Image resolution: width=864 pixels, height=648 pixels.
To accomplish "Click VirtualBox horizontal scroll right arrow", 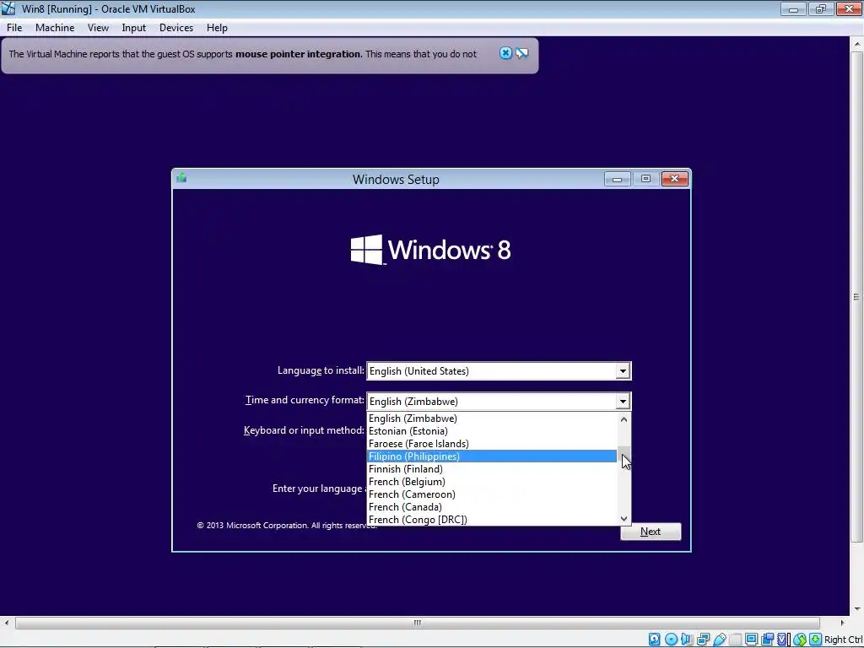I will 842,623.
